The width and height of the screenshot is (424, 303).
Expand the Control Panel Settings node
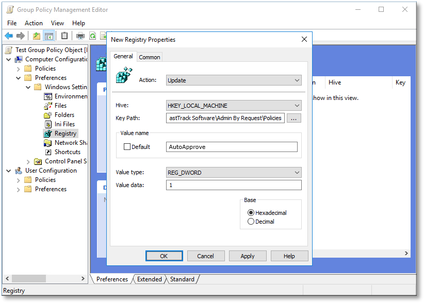[28, 161]
